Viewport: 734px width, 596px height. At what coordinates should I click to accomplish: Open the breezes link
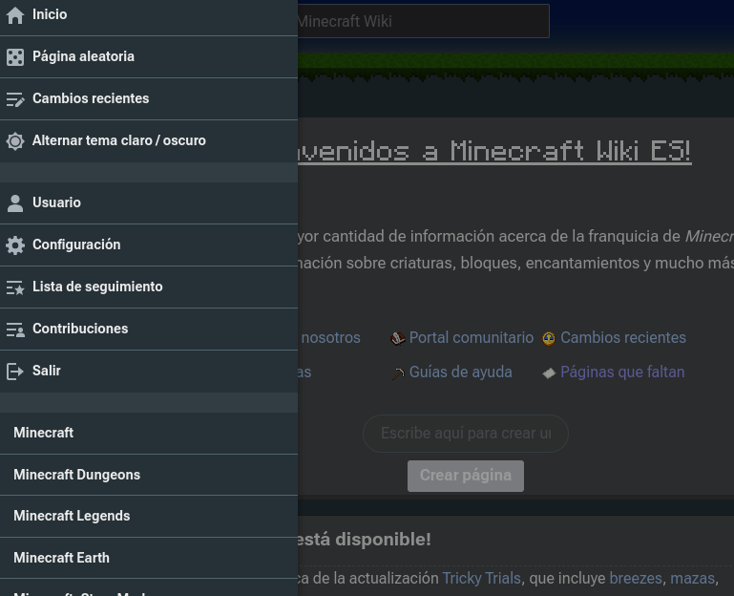click(x=636, y=578)
